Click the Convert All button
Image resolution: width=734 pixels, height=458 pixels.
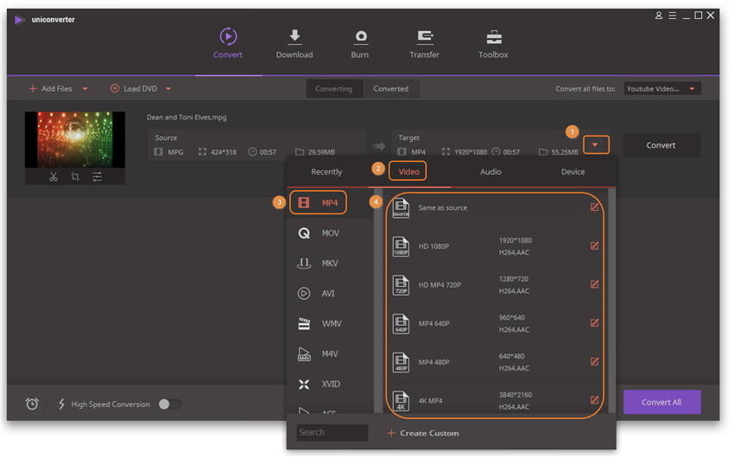pos(661,402)
